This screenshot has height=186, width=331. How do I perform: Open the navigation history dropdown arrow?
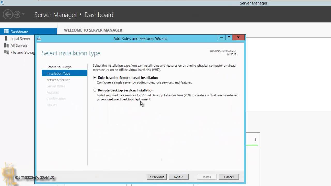click(x=23, y=14)
